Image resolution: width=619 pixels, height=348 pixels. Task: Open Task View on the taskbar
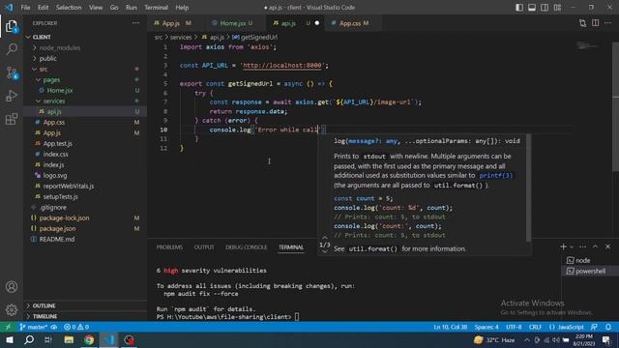click(48, 339)
